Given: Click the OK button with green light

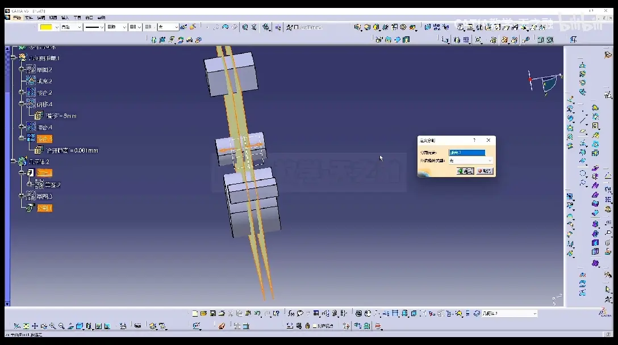Looking at the screenshot, I should (465, 171).
